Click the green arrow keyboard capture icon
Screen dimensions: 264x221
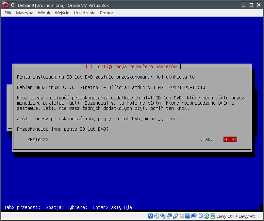pyautogui.click(x=212, y=216)
